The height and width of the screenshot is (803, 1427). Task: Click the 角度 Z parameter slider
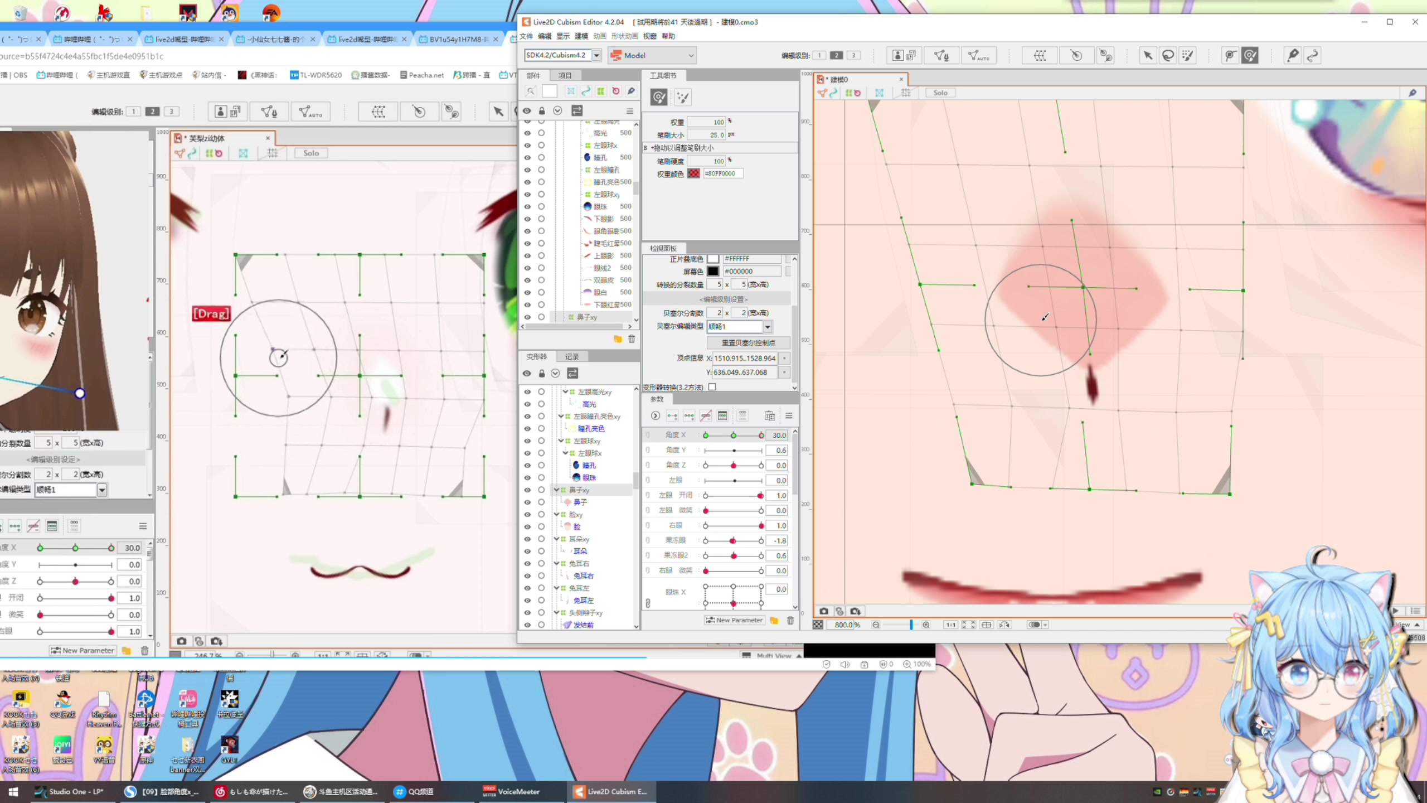click(x=733, y=465)
